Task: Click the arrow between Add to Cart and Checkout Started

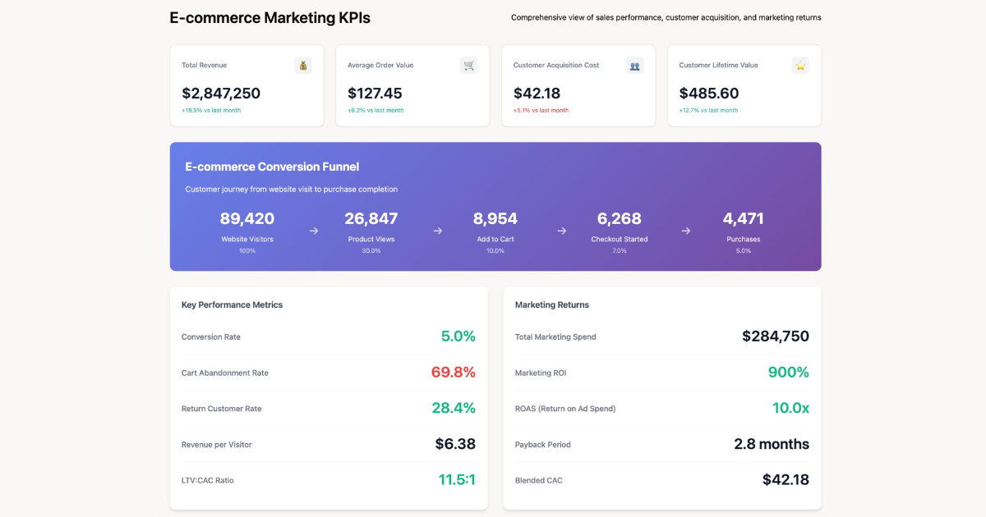Action: click(562, 231)
